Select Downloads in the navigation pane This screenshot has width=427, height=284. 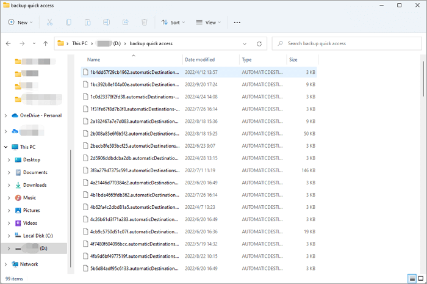point(35,185)
